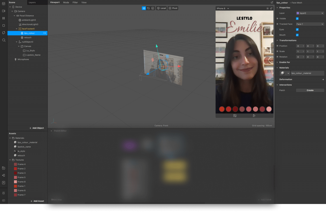
Task: Select the first bright red lipstick swatch in the simulator
Action: coord(222,109)
